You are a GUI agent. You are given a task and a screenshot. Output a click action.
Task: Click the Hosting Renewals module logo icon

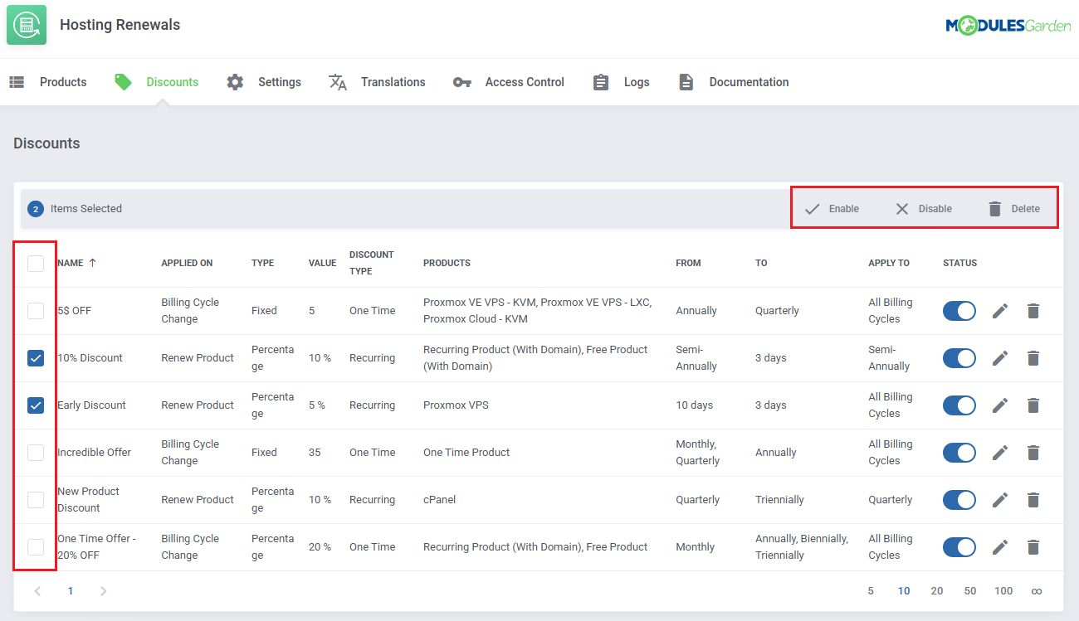27,25
